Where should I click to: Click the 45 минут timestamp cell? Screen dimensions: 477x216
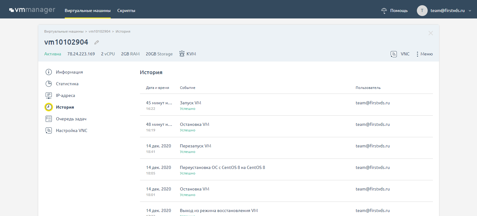[x=159, y=103]
